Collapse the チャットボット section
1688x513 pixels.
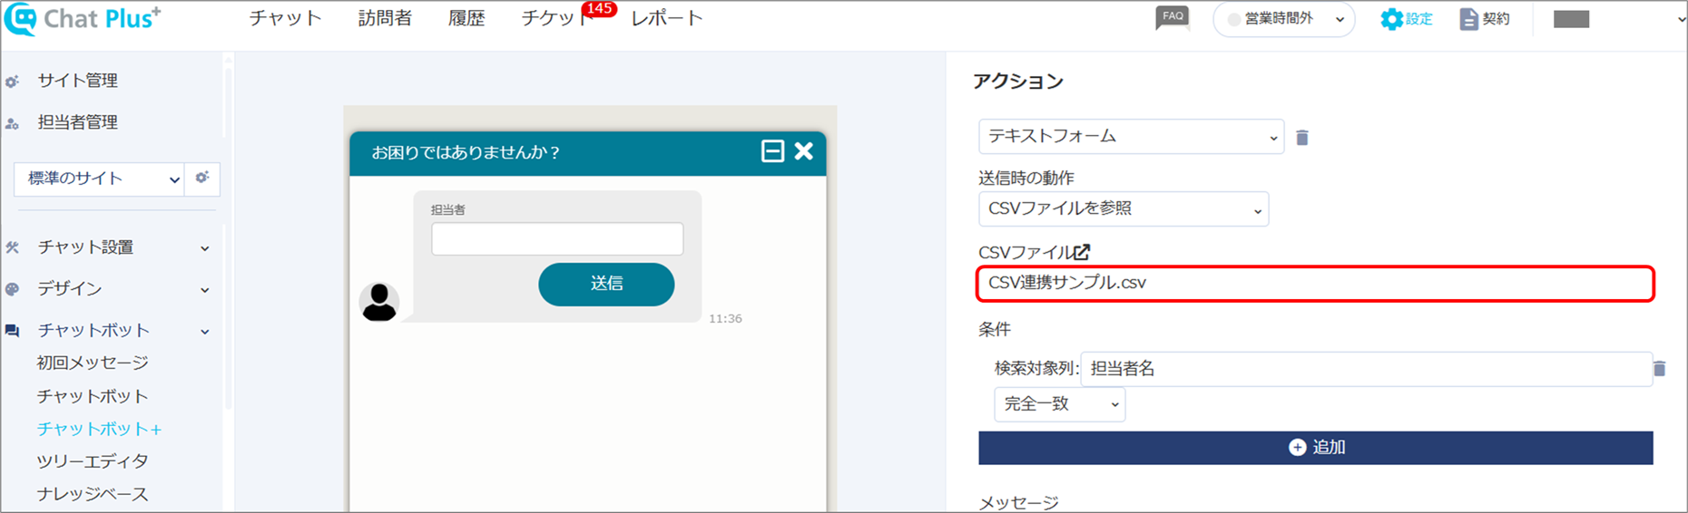[205, 332]
